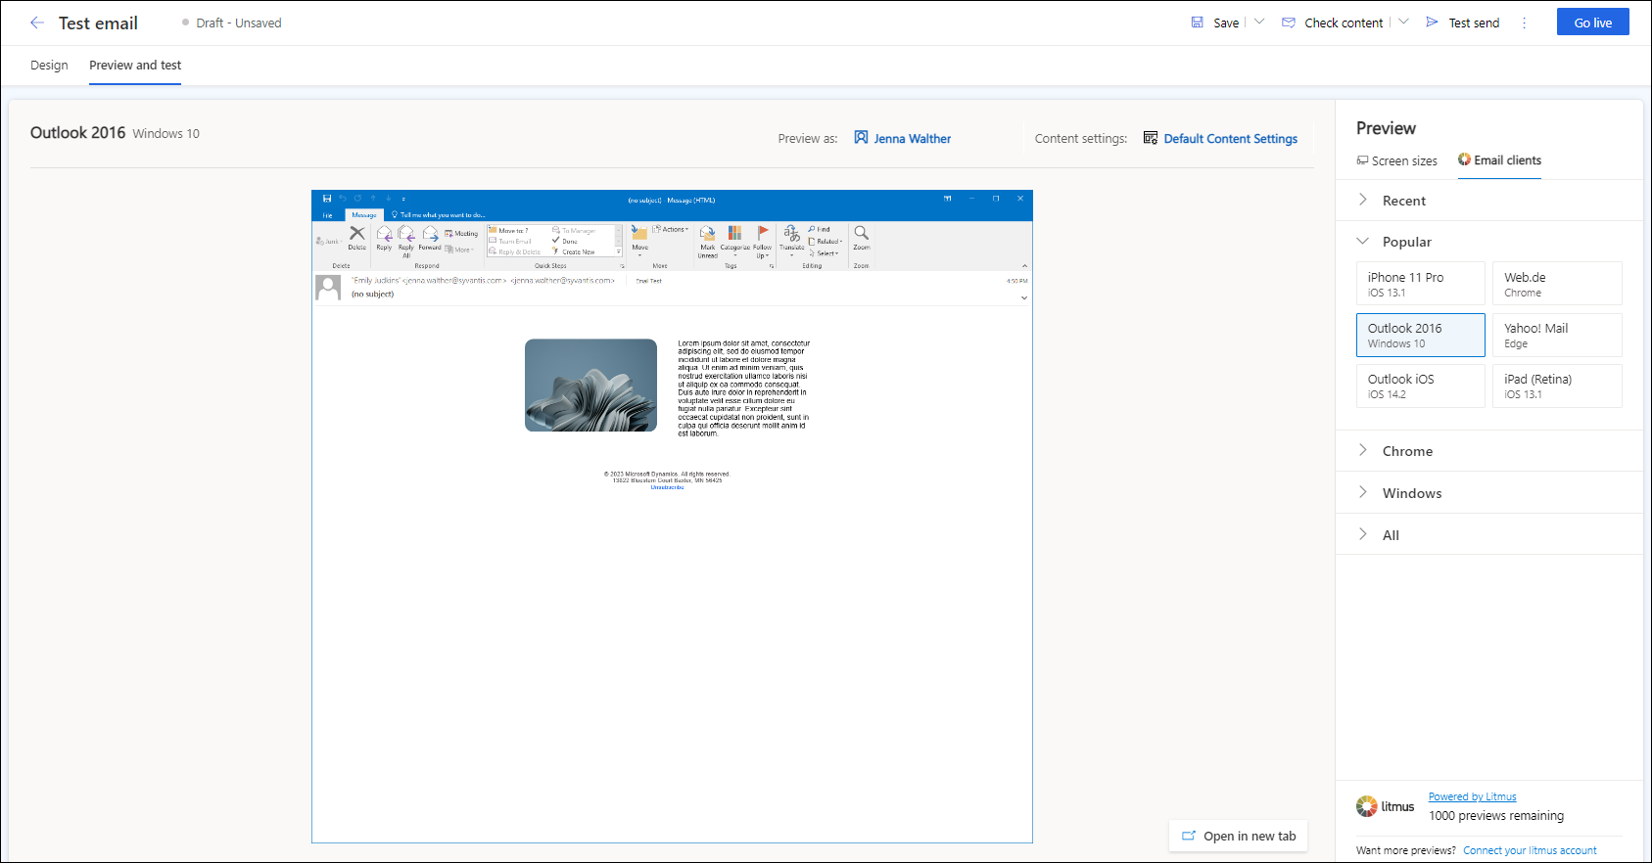This screenshot has width=1652, height=863.
Task: Click the content settings icon
Action: [1151, 138]
